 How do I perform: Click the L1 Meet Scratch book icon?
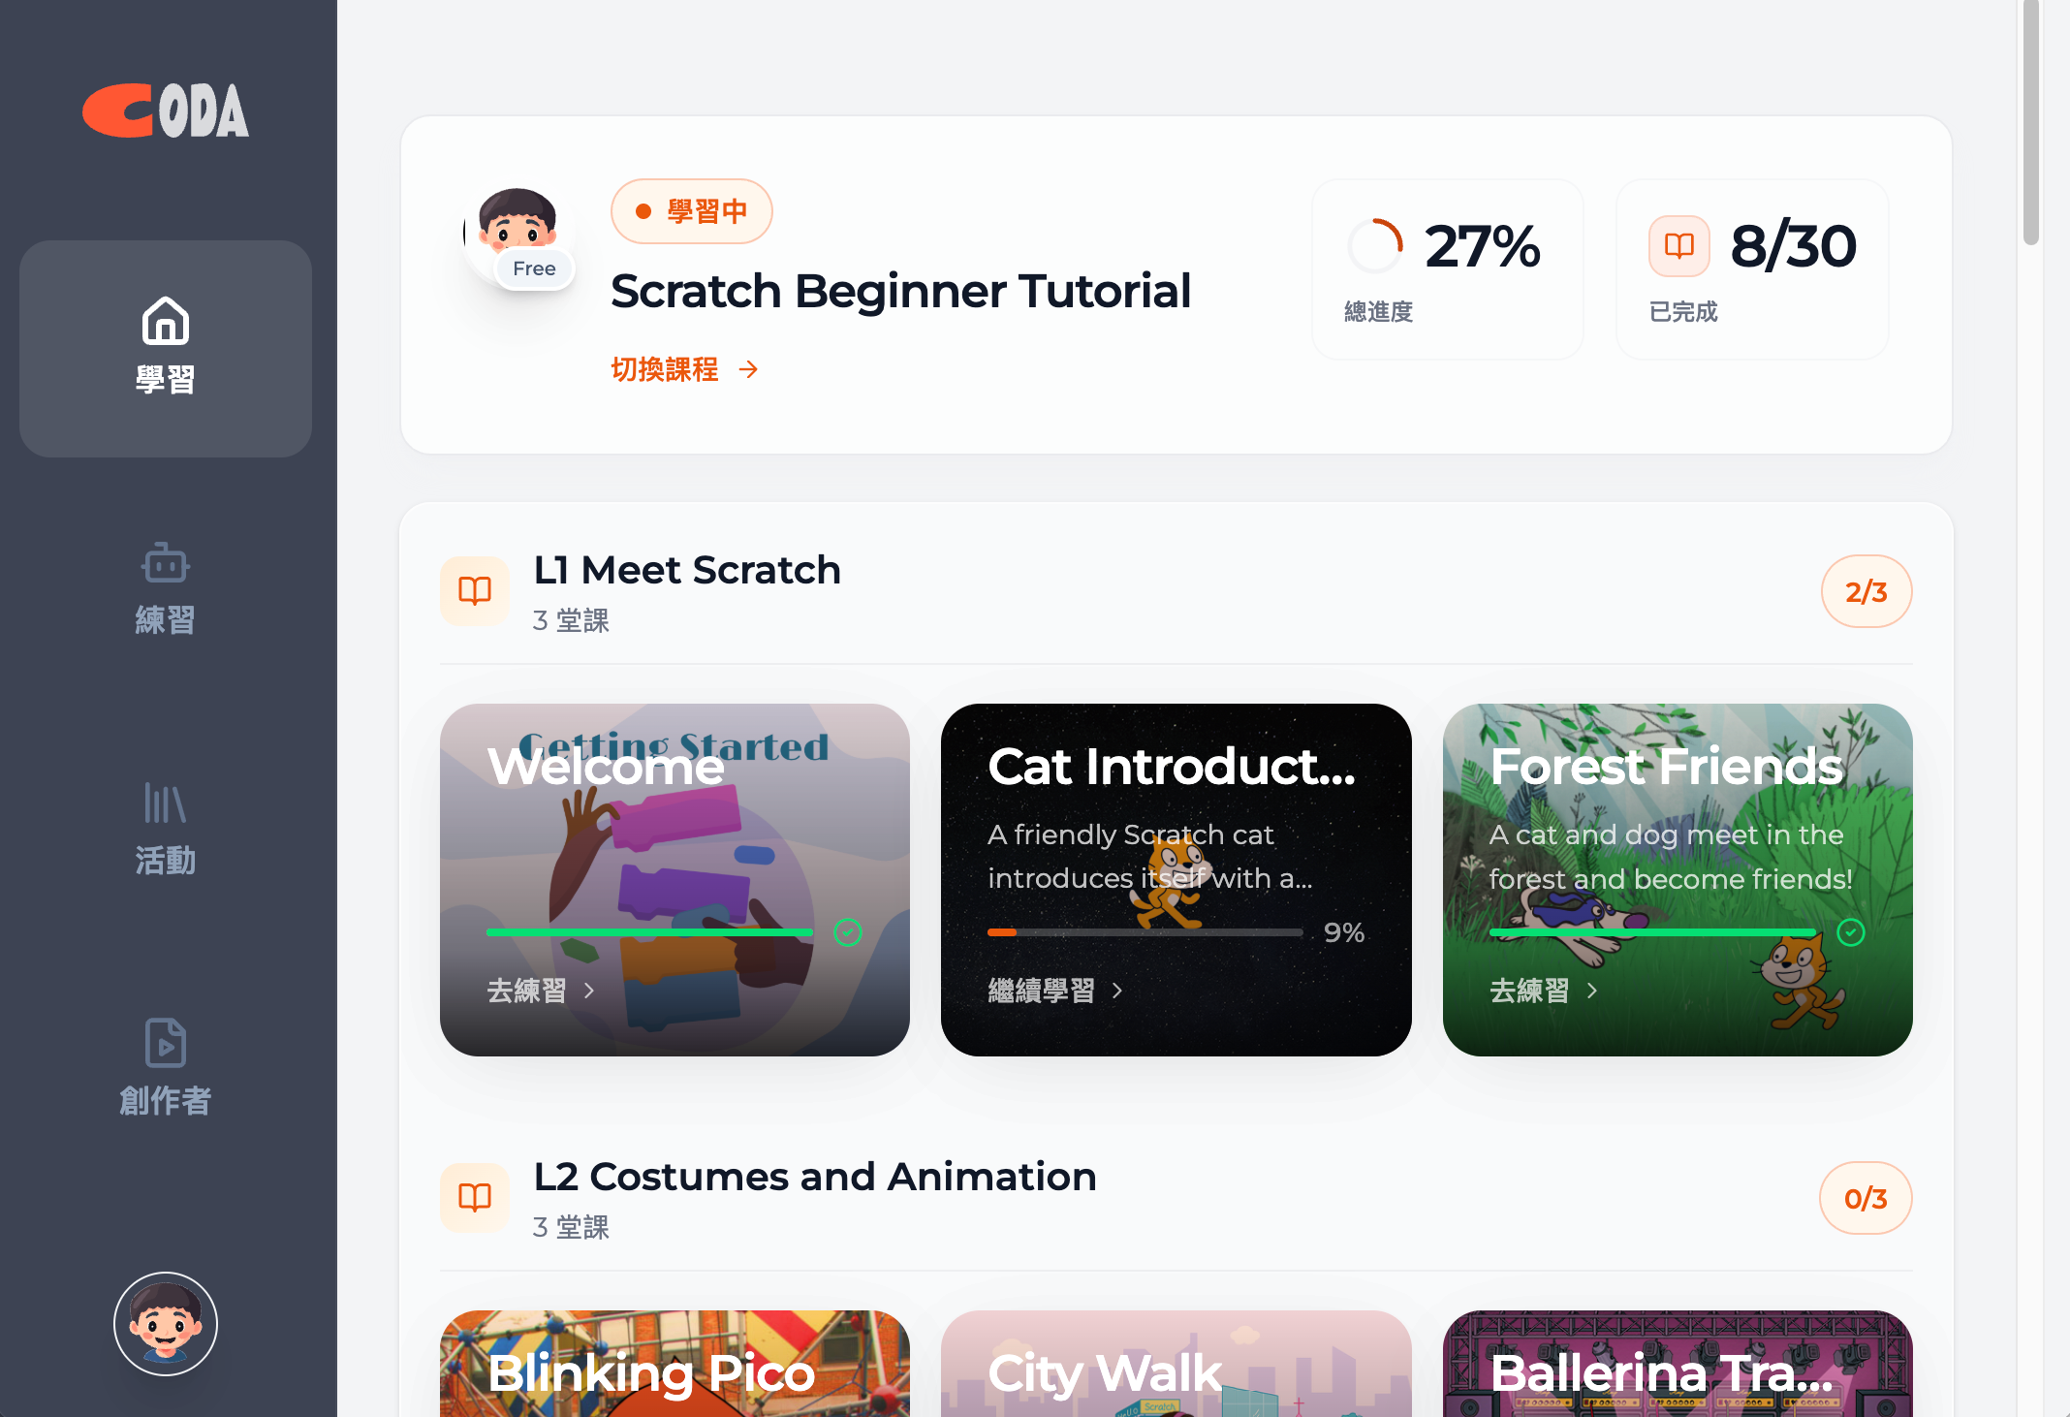[475, 591]
